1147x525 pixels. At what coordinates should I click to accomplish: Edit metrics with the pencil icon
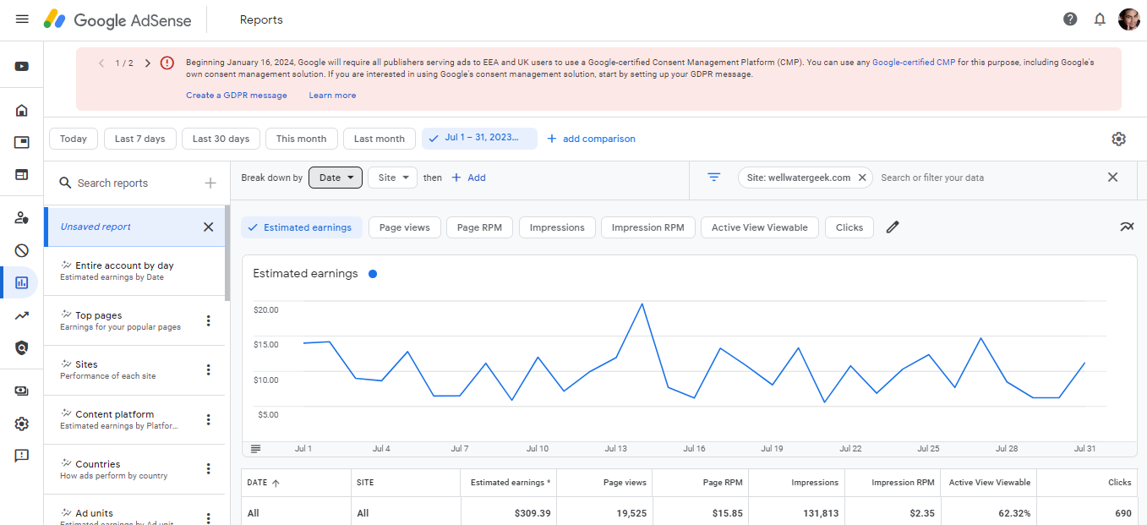[x=893, y=227]
